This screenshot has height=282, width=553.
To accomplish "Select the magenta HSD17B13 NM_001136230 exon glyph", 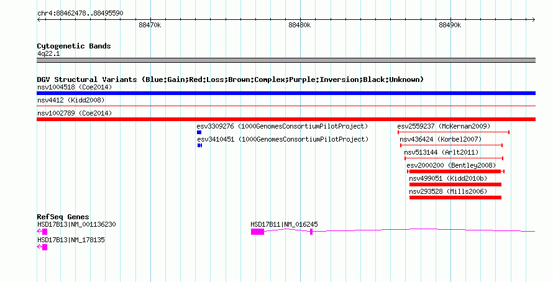I will 45,232.
